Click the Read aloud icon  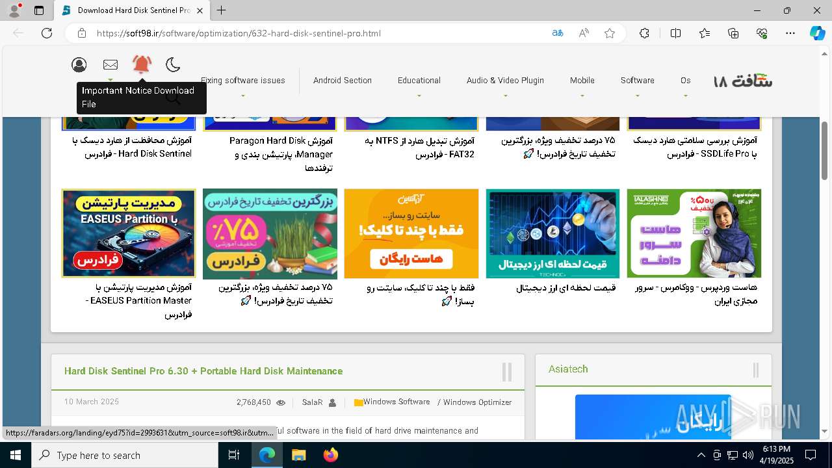pyautogui.click(x=584, y=33)
